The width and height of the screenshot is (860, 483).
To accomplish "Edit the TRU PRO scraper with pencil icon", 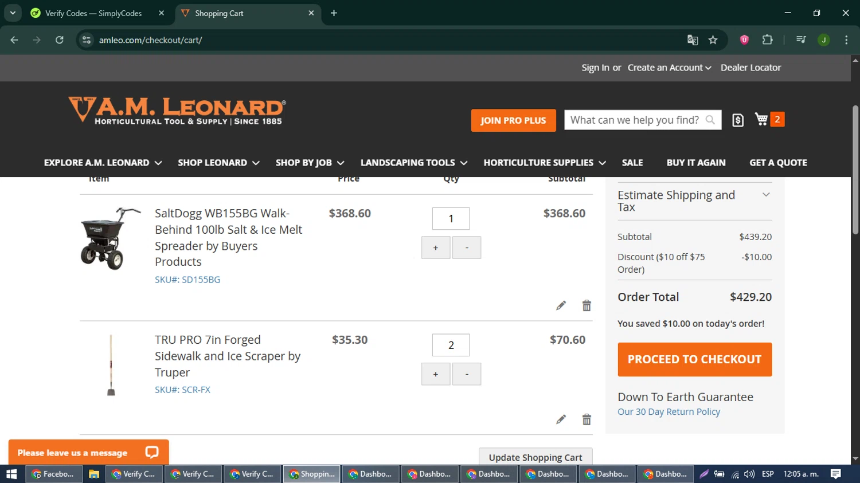I will click(x=561, y=419).
